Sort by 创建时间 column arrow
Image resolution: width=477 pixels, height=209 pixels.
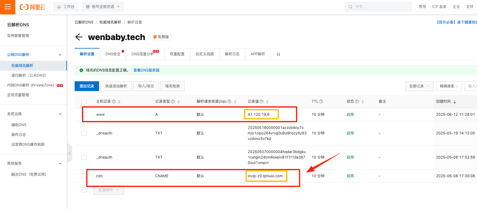click(455, 101)
